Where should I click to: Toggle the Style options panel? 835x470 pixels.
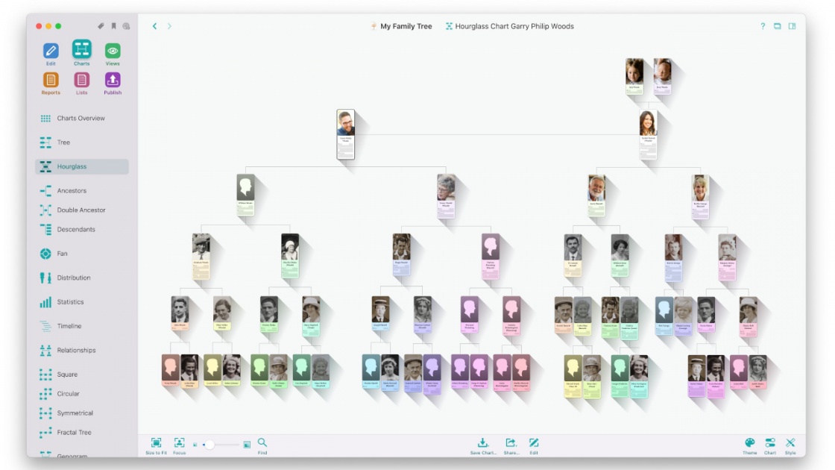790,443
